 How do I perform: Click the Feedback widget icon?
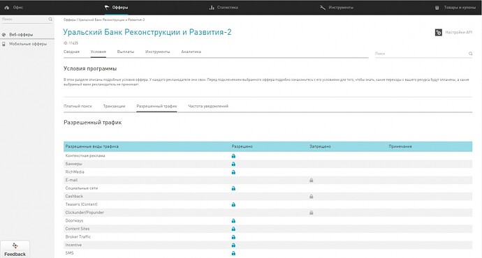click(x=15, y=245)
